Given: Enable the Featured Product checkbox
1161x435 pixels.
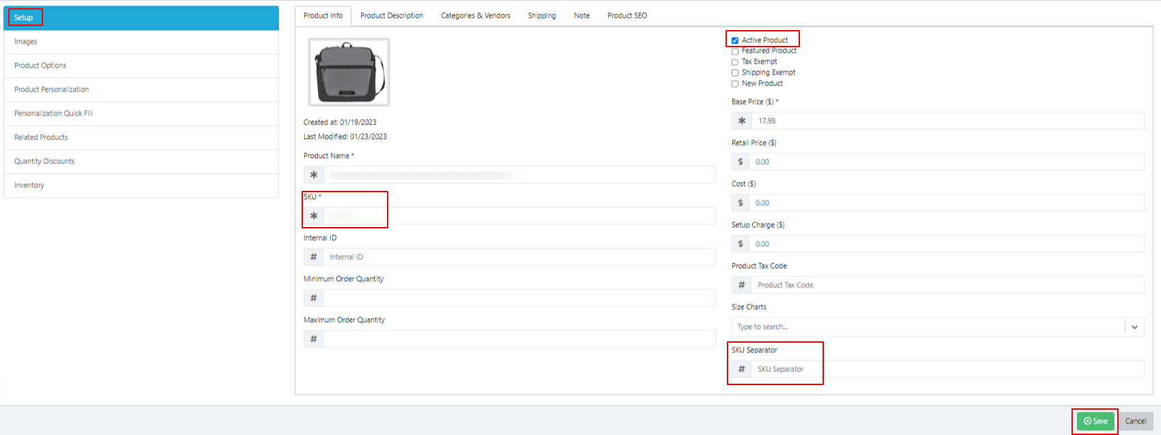Looking at the screenshot, I should (735, 51).
